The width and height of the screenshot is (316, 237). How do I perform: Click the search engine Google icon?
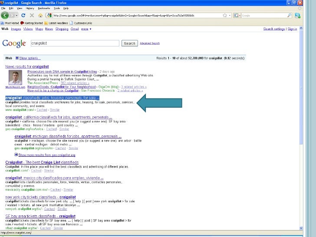click(237, 15)
